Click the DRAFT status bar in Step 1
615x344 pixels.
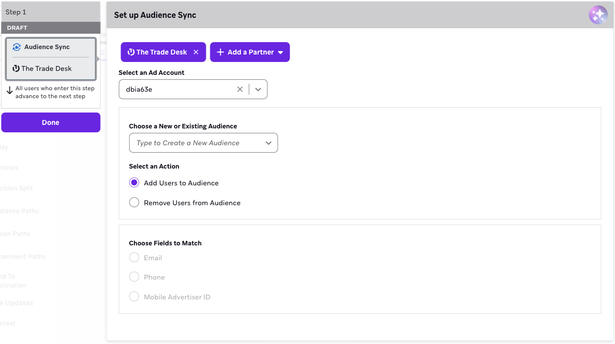pyautogui.click(x=51, y=28)
